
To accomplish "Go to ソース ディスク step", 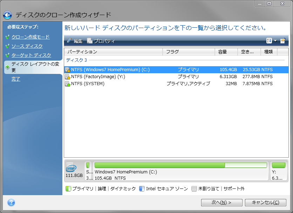I will pyautogui.click(x=27, y=46).
